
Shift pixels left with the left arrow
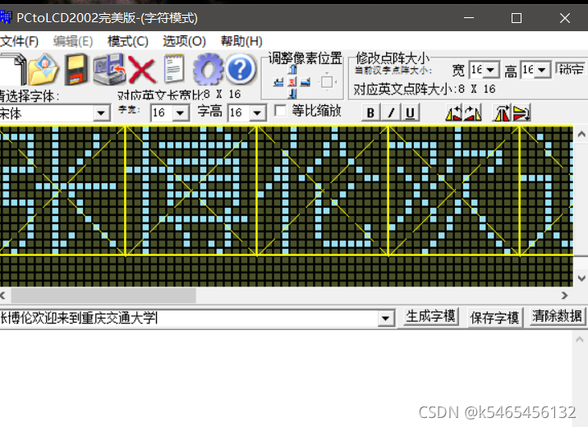(x=278, y=82)
